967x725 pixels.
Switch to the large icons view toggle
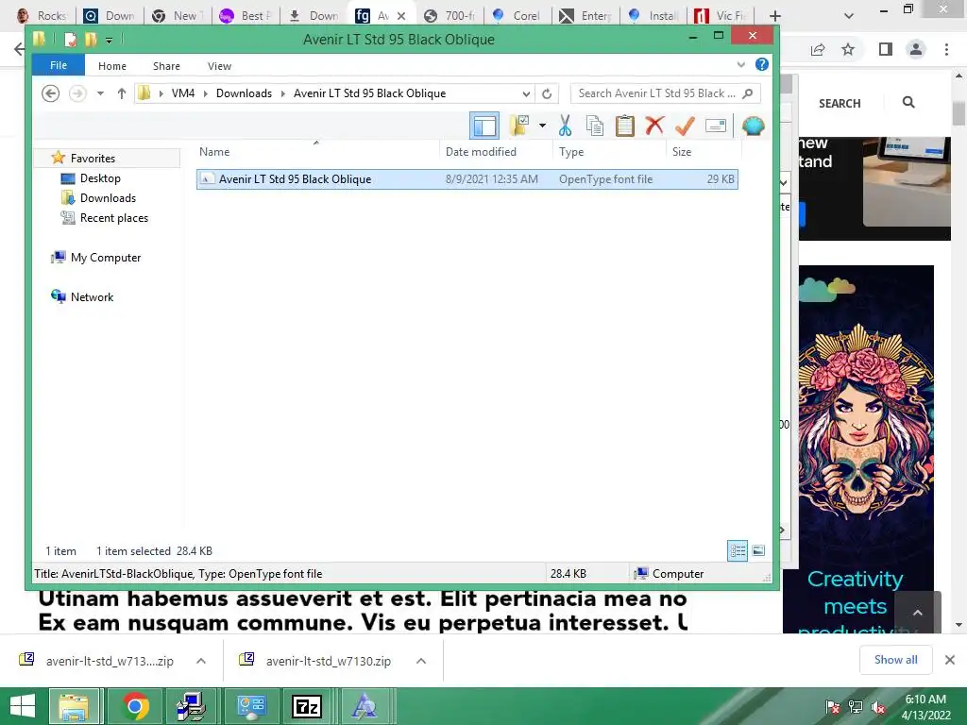pos(758,550)
